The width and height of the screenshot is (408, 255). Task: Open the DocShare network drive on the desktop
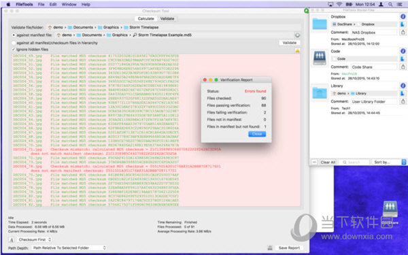coord(390,213)
